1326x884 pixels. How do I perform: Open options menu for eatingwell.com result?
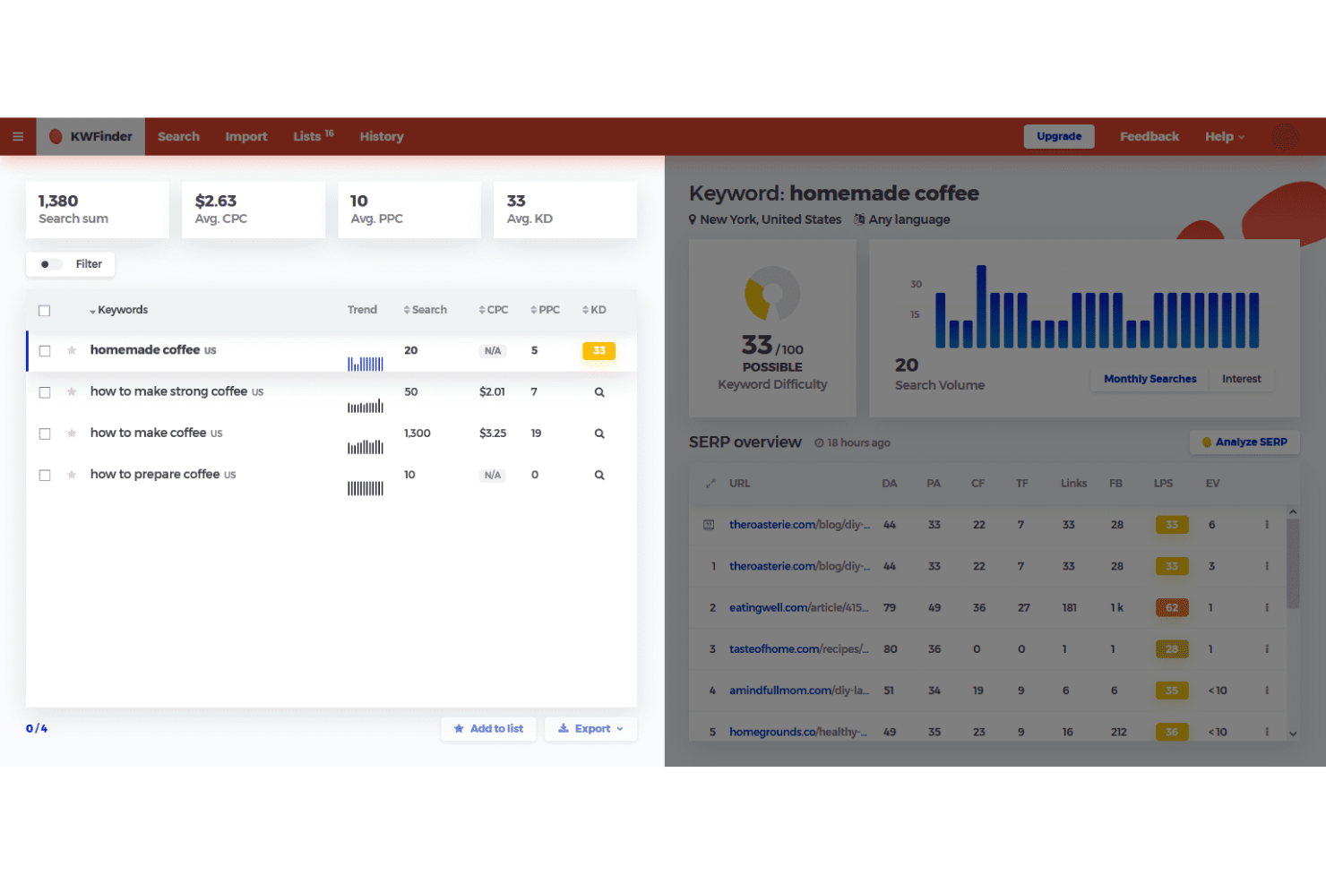(x=1267, y=607)
